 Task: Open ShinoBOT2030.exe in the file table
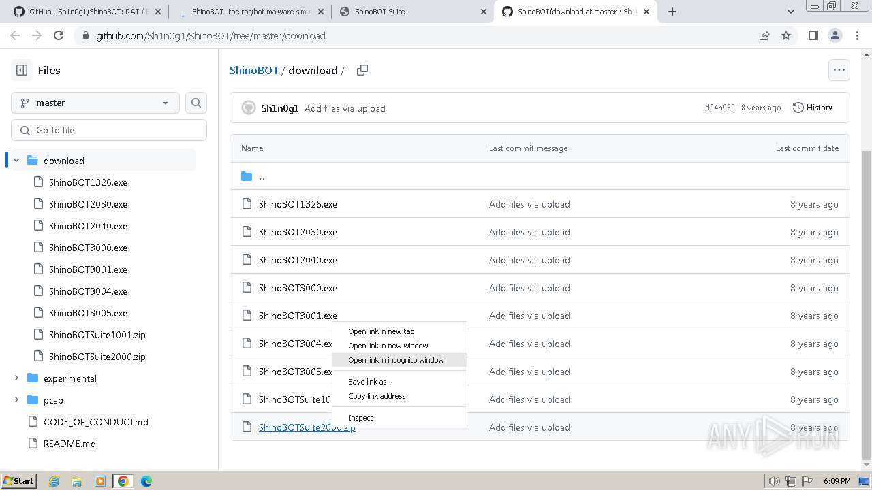point(298,232)
